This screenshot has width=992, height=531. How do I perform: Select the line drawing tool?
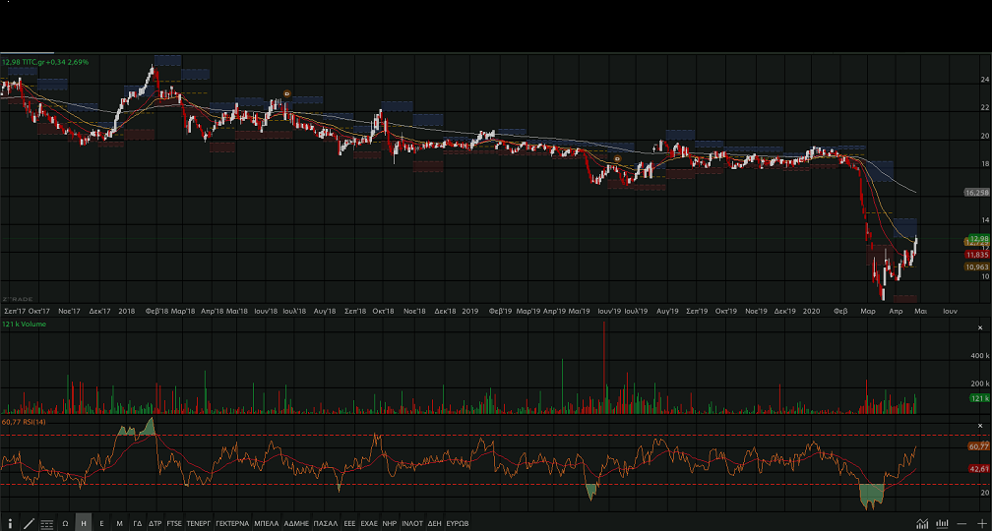(29, 523)
